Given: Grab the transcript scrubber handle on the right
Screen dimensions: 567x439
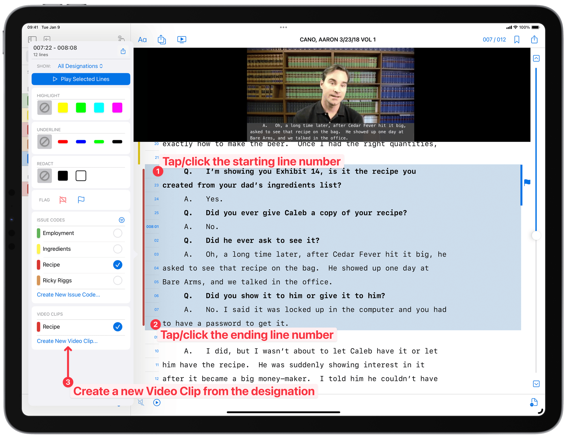Looking at the screenshot, I should tap(536, 235).
